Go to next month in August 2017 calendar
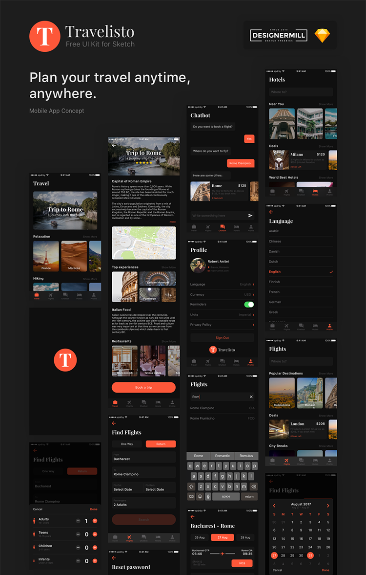The height and width of the screenshot is (575, 366). [x=328, y=506]
